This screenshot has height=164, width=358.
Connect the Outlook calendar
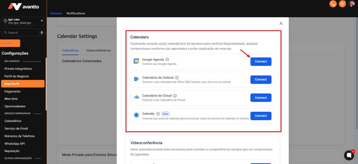point(261,80)
